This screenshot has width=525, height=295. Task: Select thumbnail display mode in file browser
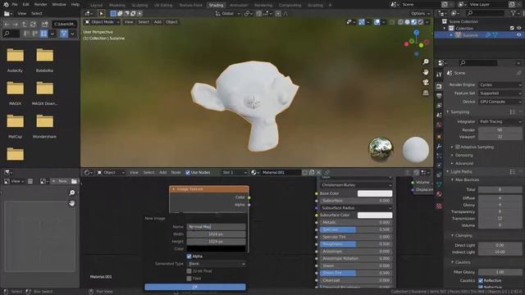(43, 34)
